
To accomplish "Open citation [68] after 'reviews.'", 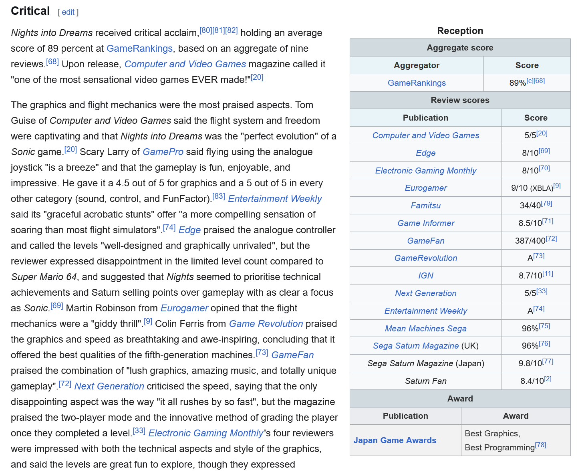I will [52, 62].
